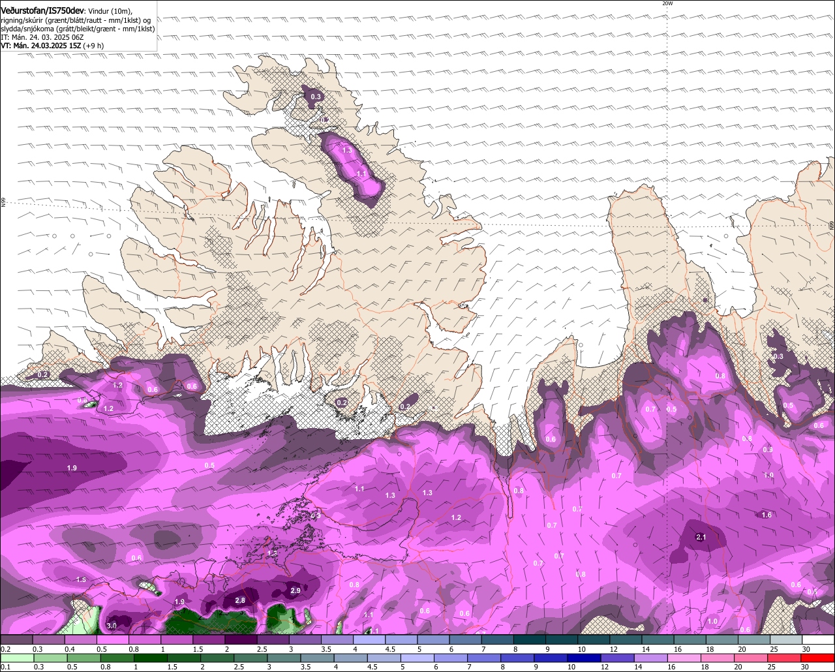
Task: Pick the upper legend 1–1.5 swatch
Action: (177, 640)
